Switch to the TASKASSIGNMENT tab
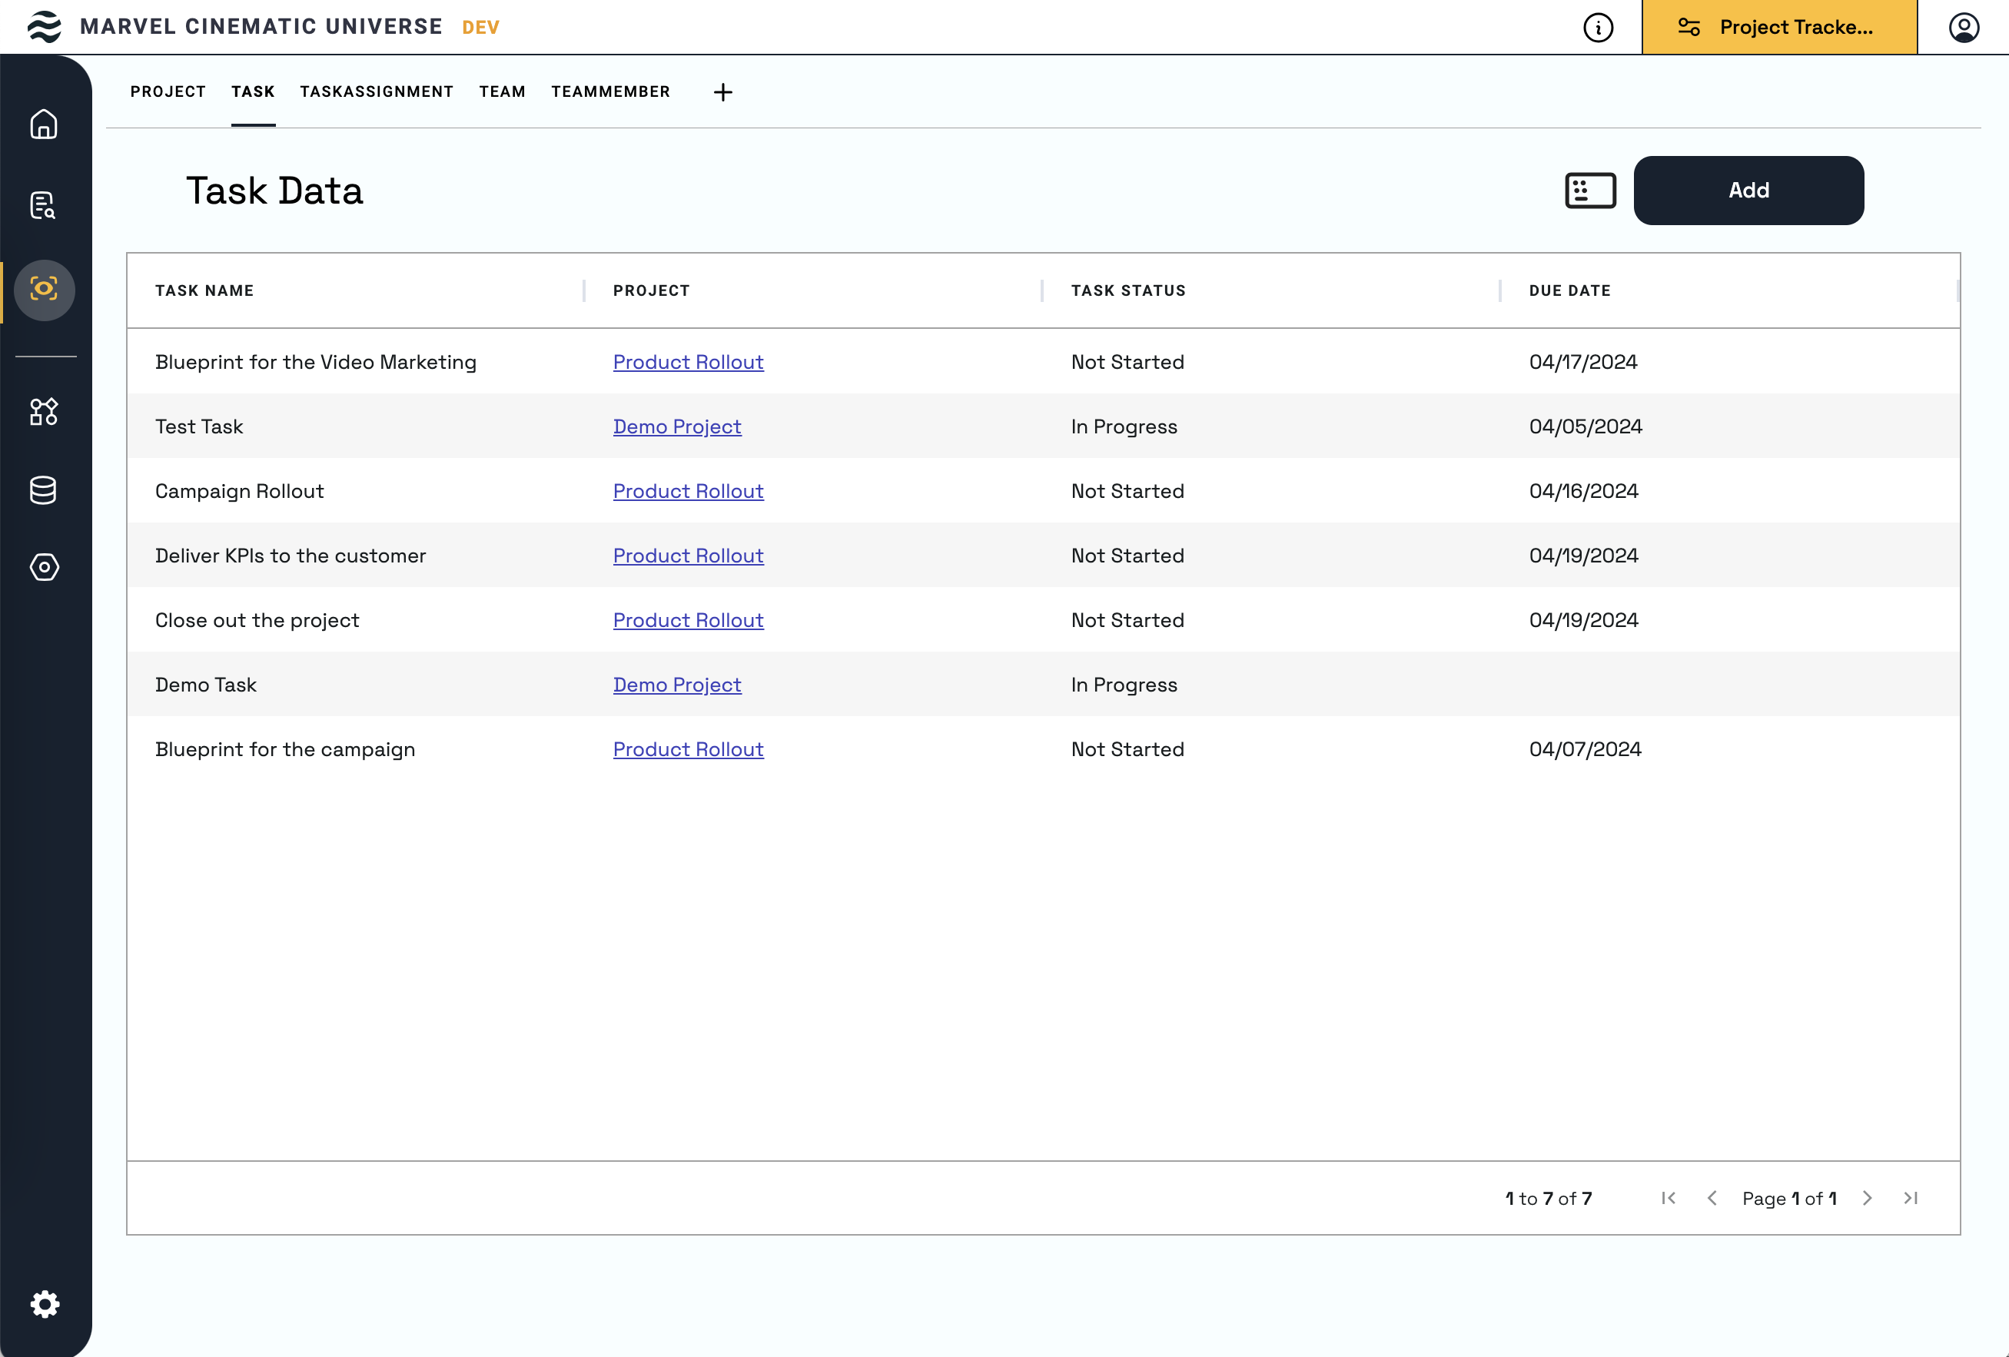 (x=376, y=91)
